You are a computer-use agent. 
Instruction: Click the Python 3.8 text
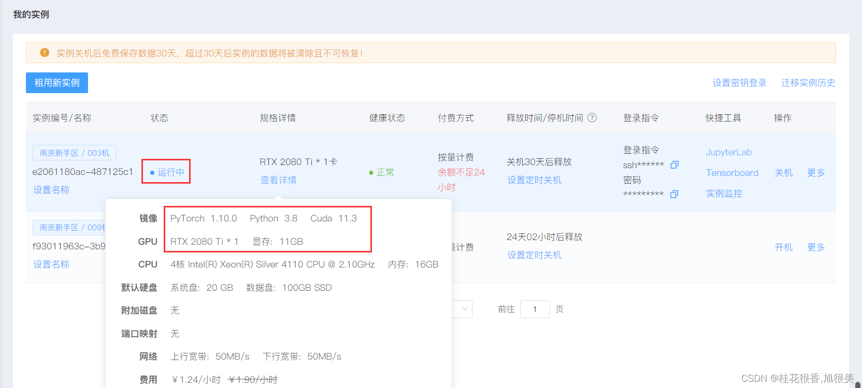click(274, 218)
